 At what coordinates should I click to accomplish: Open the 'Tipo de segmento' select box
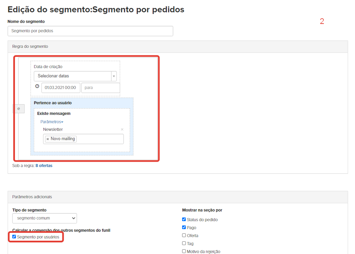click(x=44, y=218)
